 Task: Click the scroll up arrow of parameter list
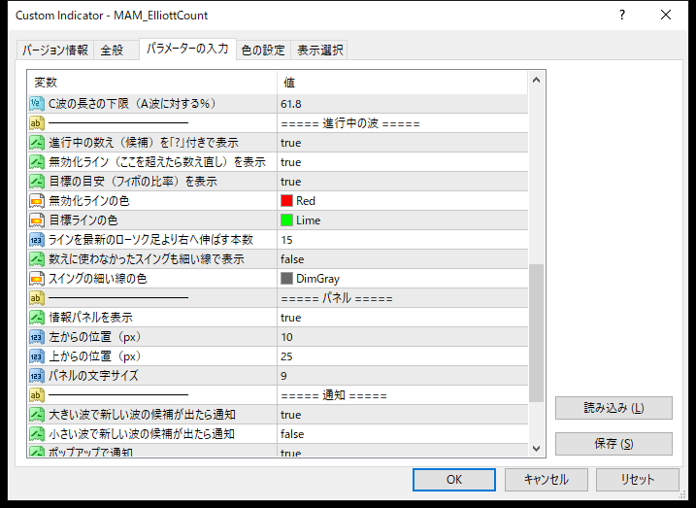536,81
